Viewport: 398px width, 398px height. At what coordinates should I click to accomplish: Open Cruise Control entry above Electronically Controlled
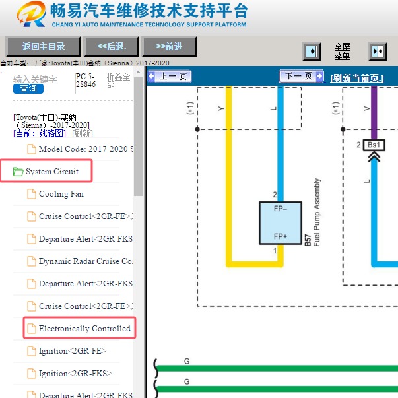pos(86,306)
